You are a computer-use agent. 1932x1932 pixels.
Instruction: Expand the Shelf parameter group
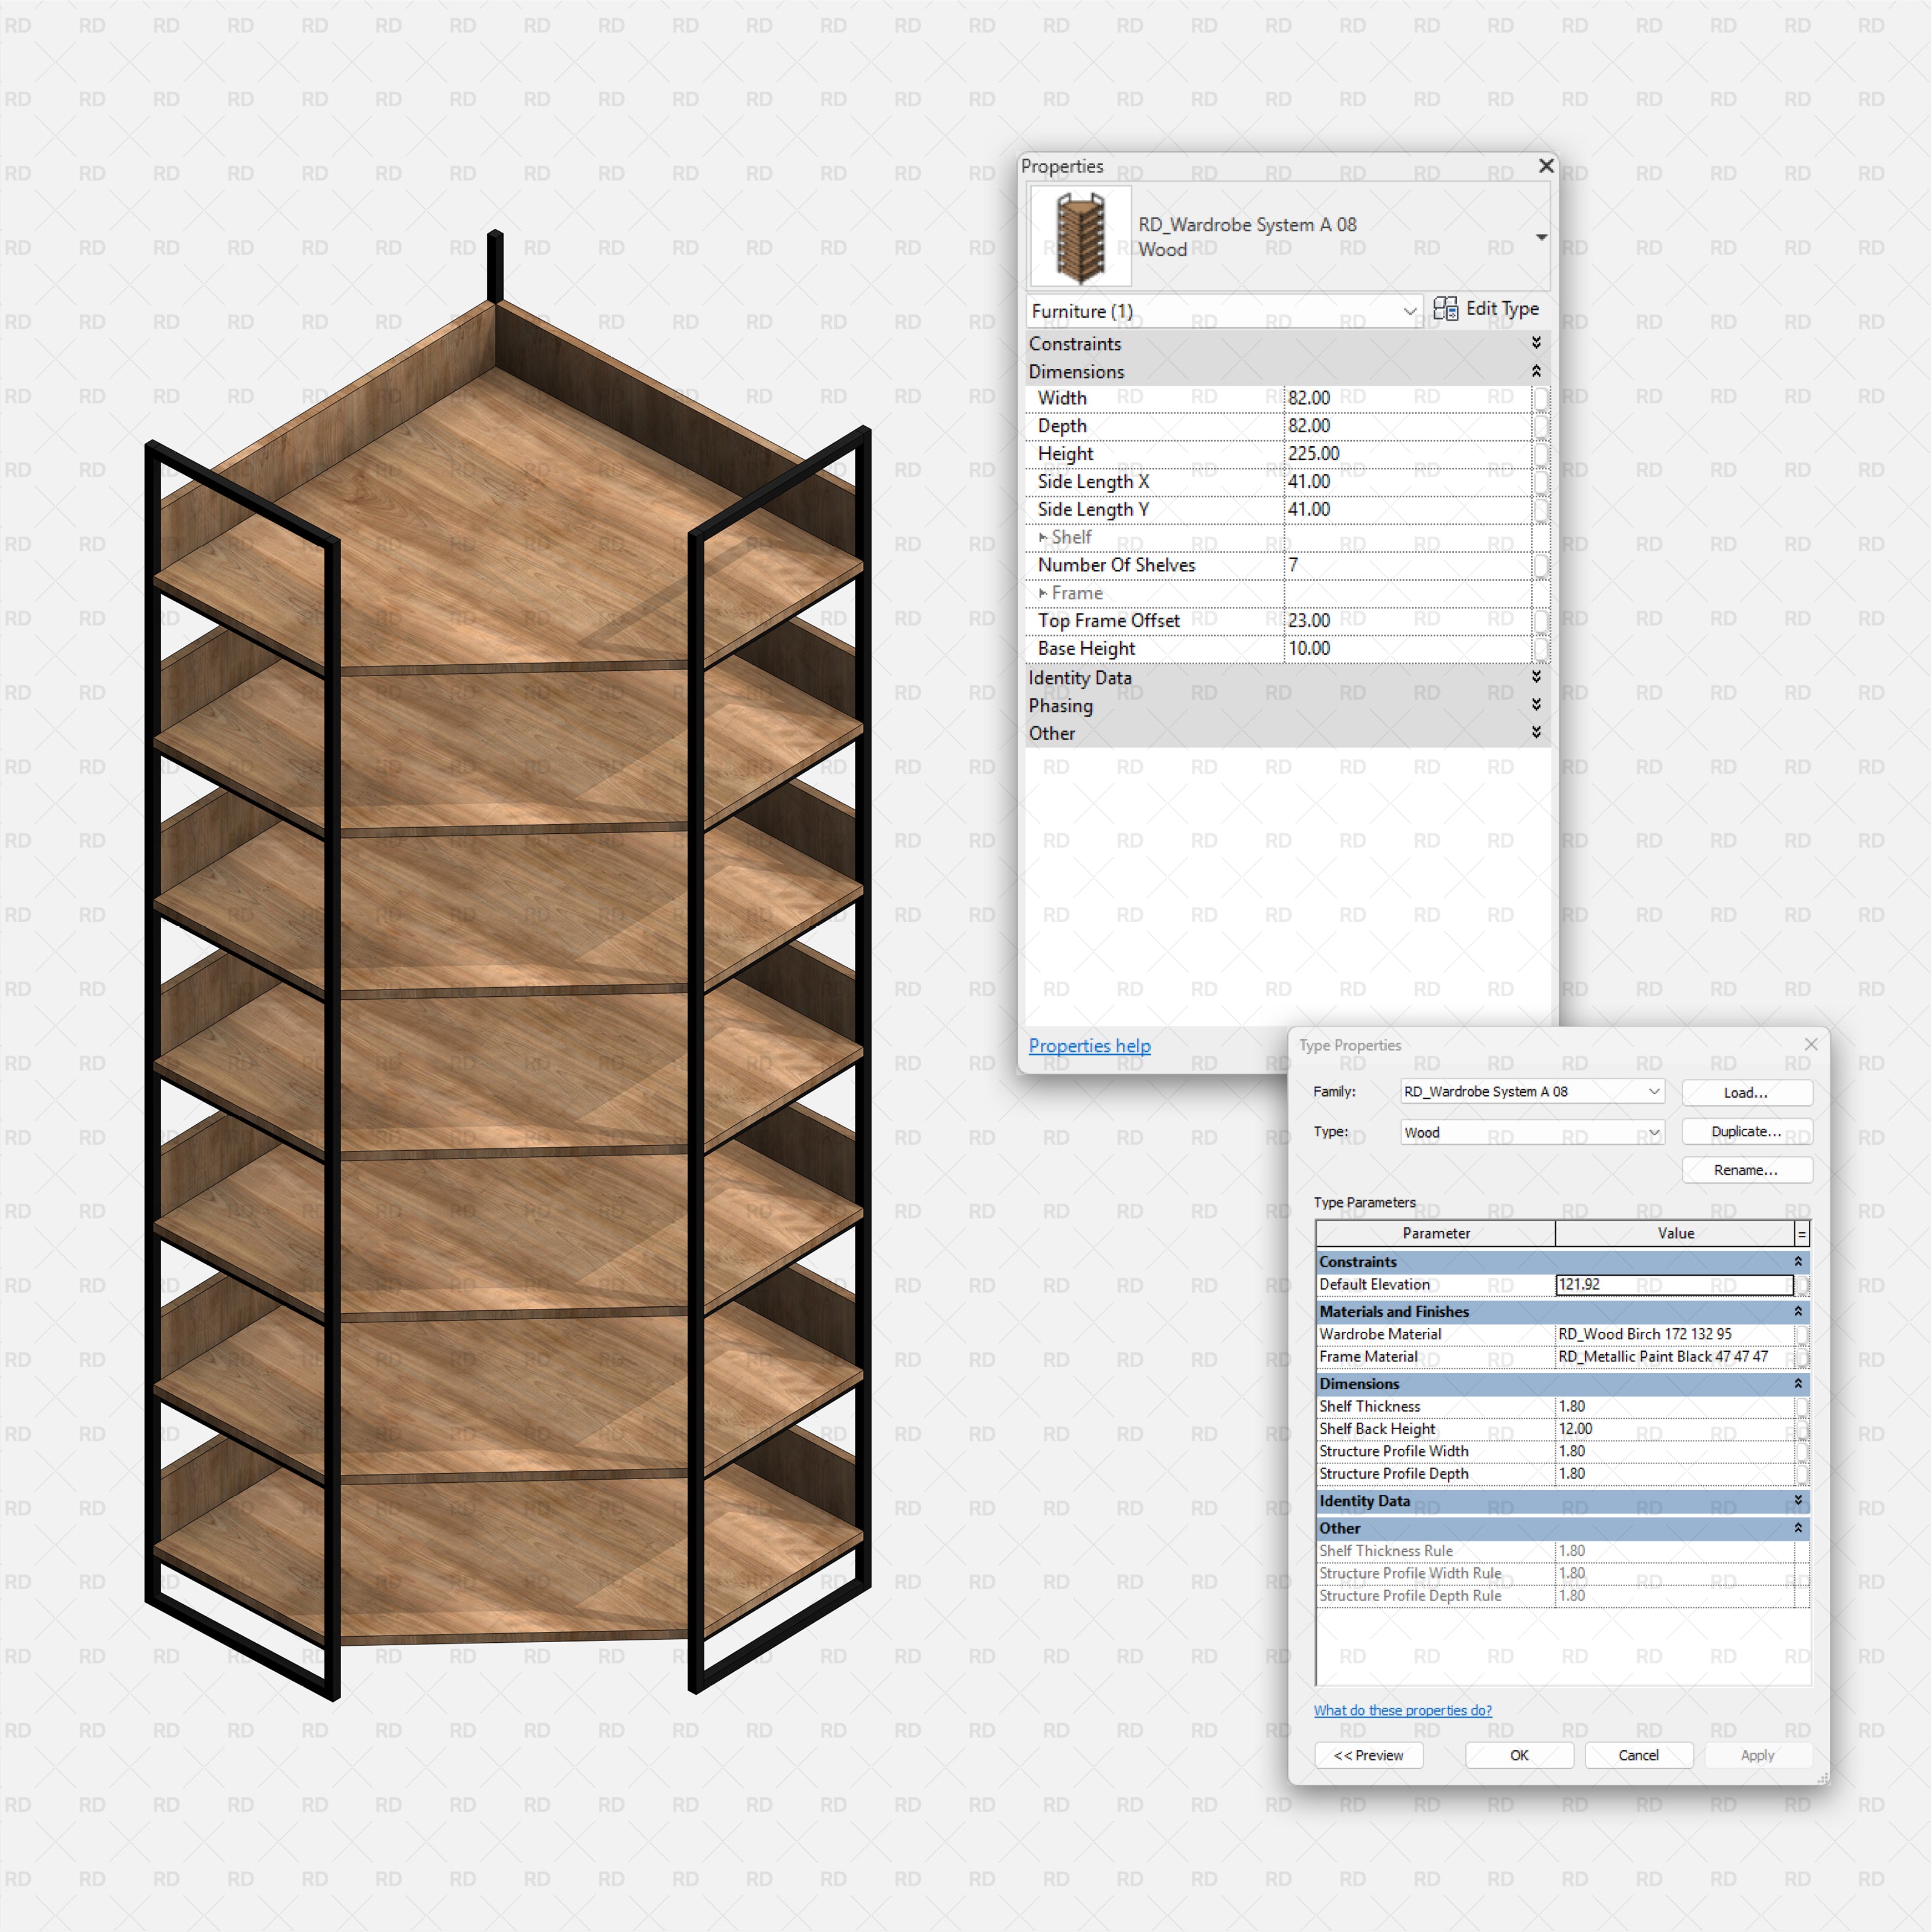(x=1044, y=537)
